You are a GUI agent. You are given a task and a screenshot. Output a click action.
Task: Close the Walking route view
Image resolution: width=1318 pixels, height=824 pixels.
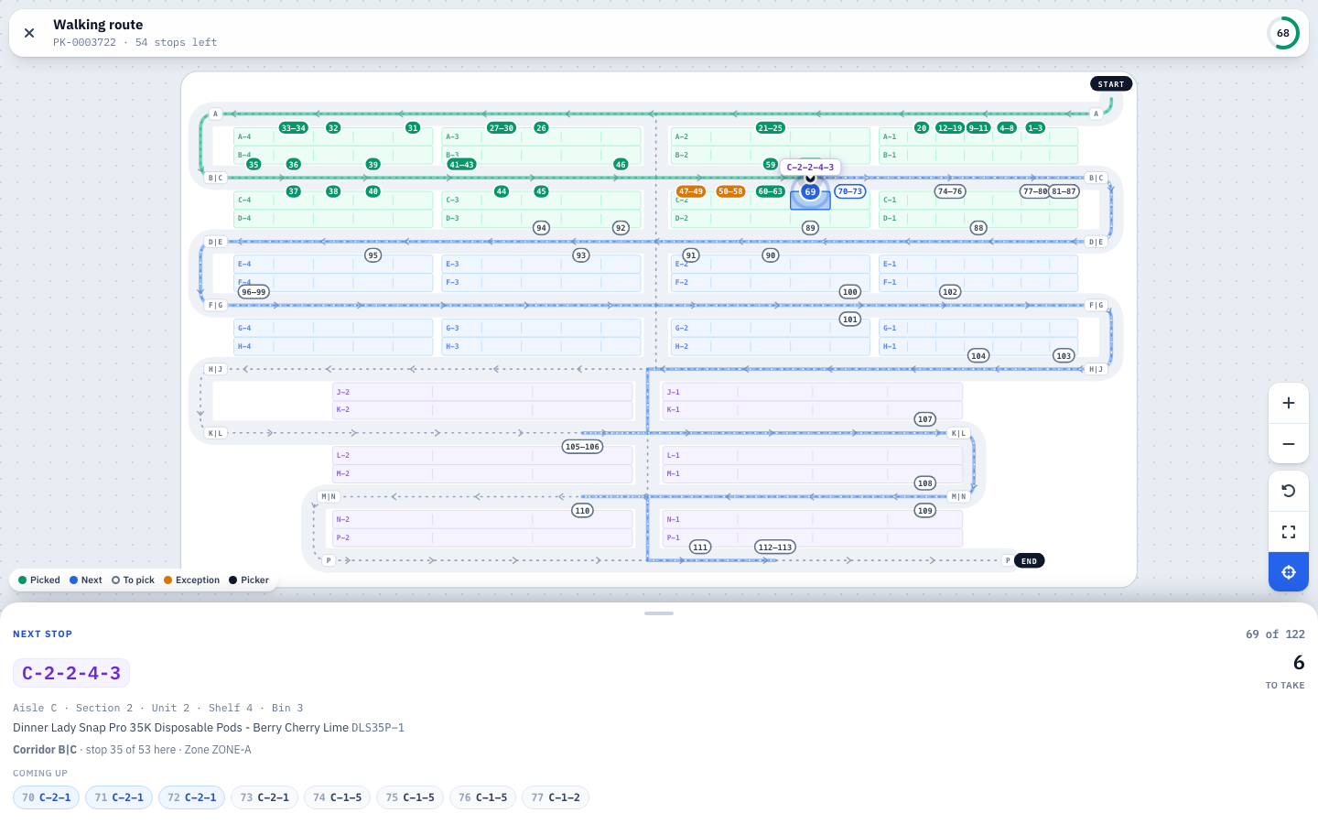(29, 33)
